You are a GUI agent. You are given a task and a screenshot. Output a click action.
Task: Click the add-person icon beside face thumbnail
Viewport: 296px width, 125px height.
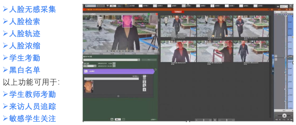pos(144,86)
